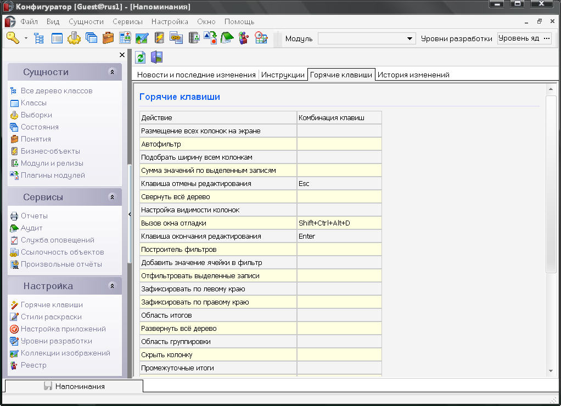Click the clock-with-table toolbar icon
This screenshot has height=406, width=561.
(261, 38)
